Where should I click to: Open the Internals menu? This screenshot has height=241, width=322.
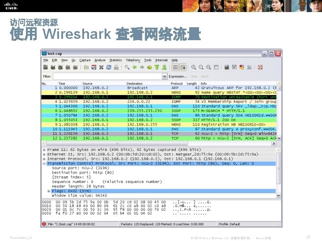click(x=161, y=60)
